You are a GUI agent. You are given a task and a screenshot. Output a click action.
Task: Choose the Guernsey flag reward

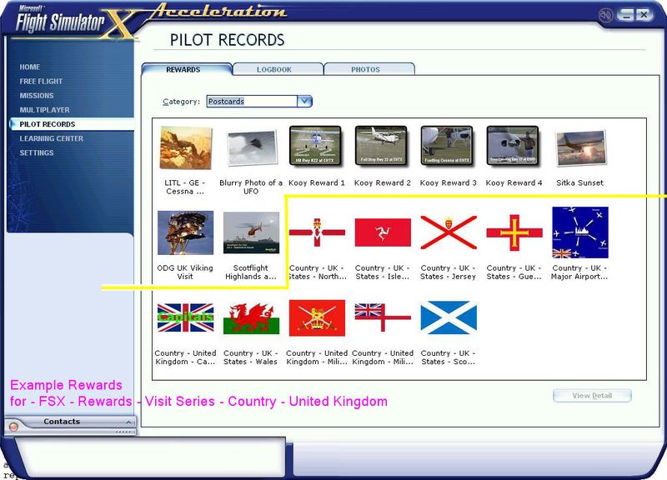(x=514, y=232)
